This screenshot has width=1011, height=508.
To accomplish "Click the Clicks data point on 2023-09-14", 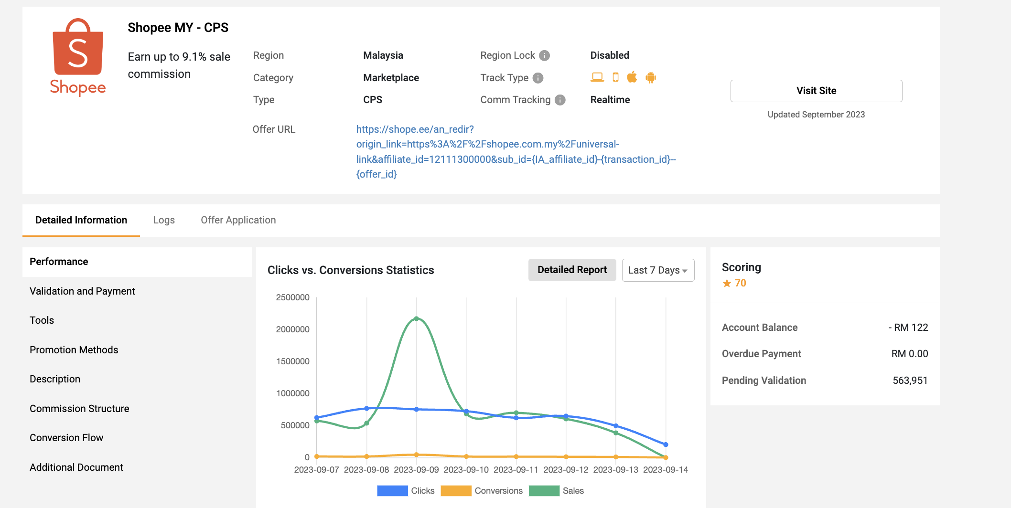I will click(x=666, y=444).
